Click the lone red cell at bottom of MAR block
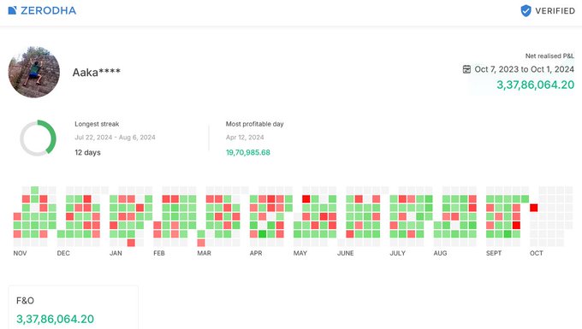The height and width of the screenshot is (329, 582). (201, 243)
